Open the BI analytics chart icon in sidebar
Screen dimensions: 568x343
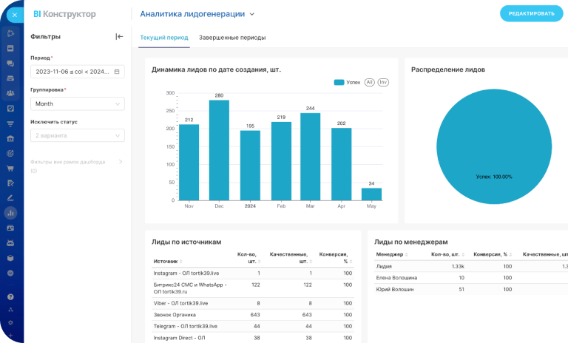pyautogui.click(x=10, y=212)
